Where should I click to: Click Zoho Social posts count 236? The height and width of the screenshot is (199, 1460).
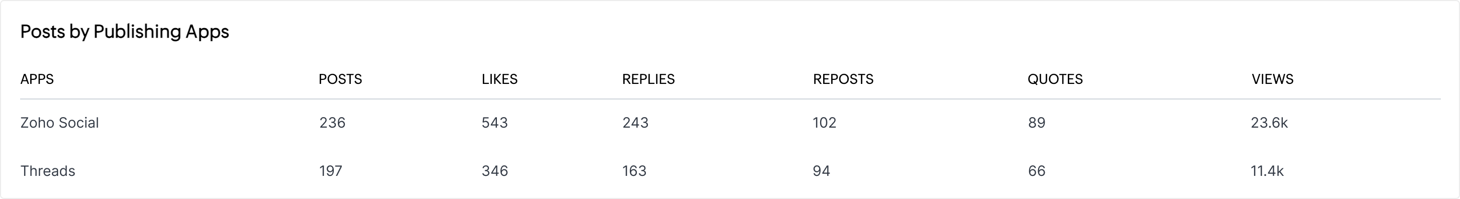point(332,123)
